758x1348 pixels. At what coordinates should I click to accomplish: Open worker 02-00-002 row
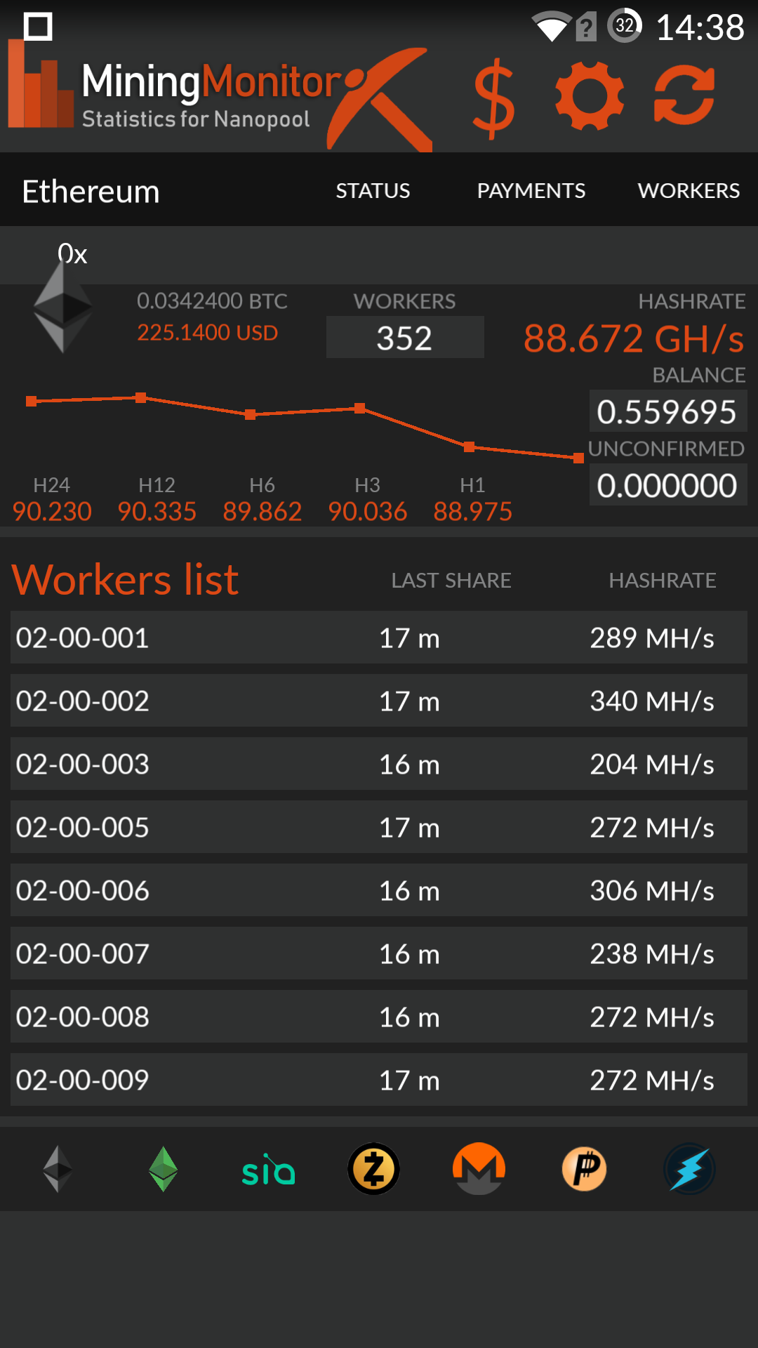(x=379, y=701)
